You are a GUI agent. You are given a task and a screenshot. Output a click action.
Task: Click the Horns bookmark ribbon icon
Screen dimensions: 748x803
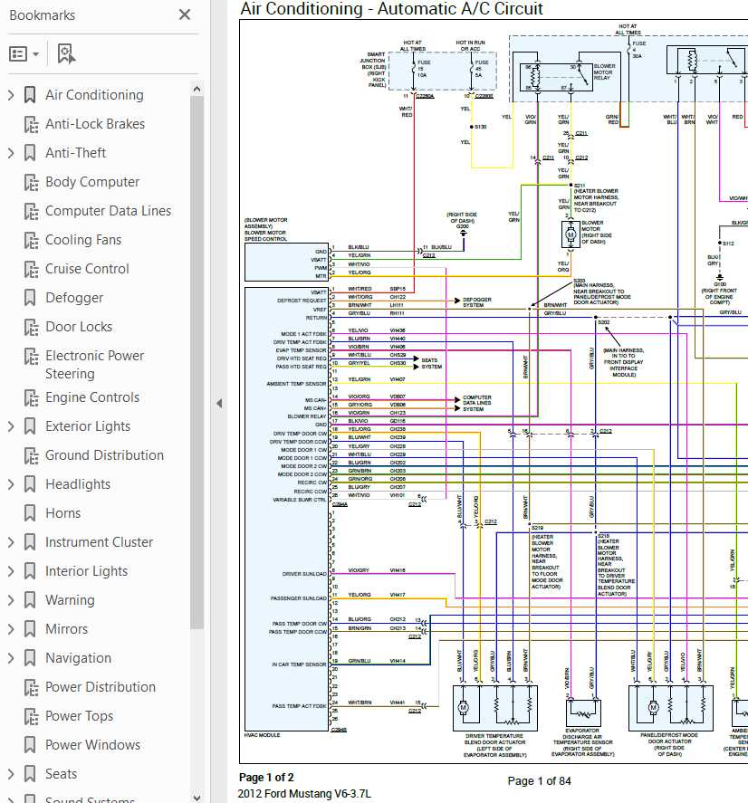click(x=30, y=513)
